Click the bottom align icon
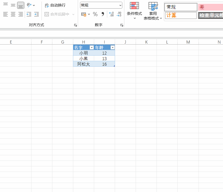This screenshot has width=223, height=192. (x=21, y=5)
